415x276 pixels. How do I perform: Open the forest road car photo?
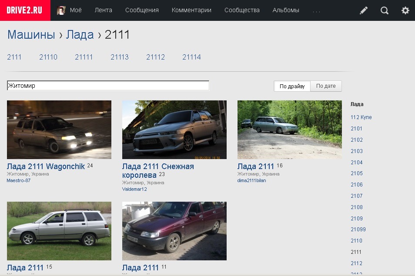pos(290,130)
